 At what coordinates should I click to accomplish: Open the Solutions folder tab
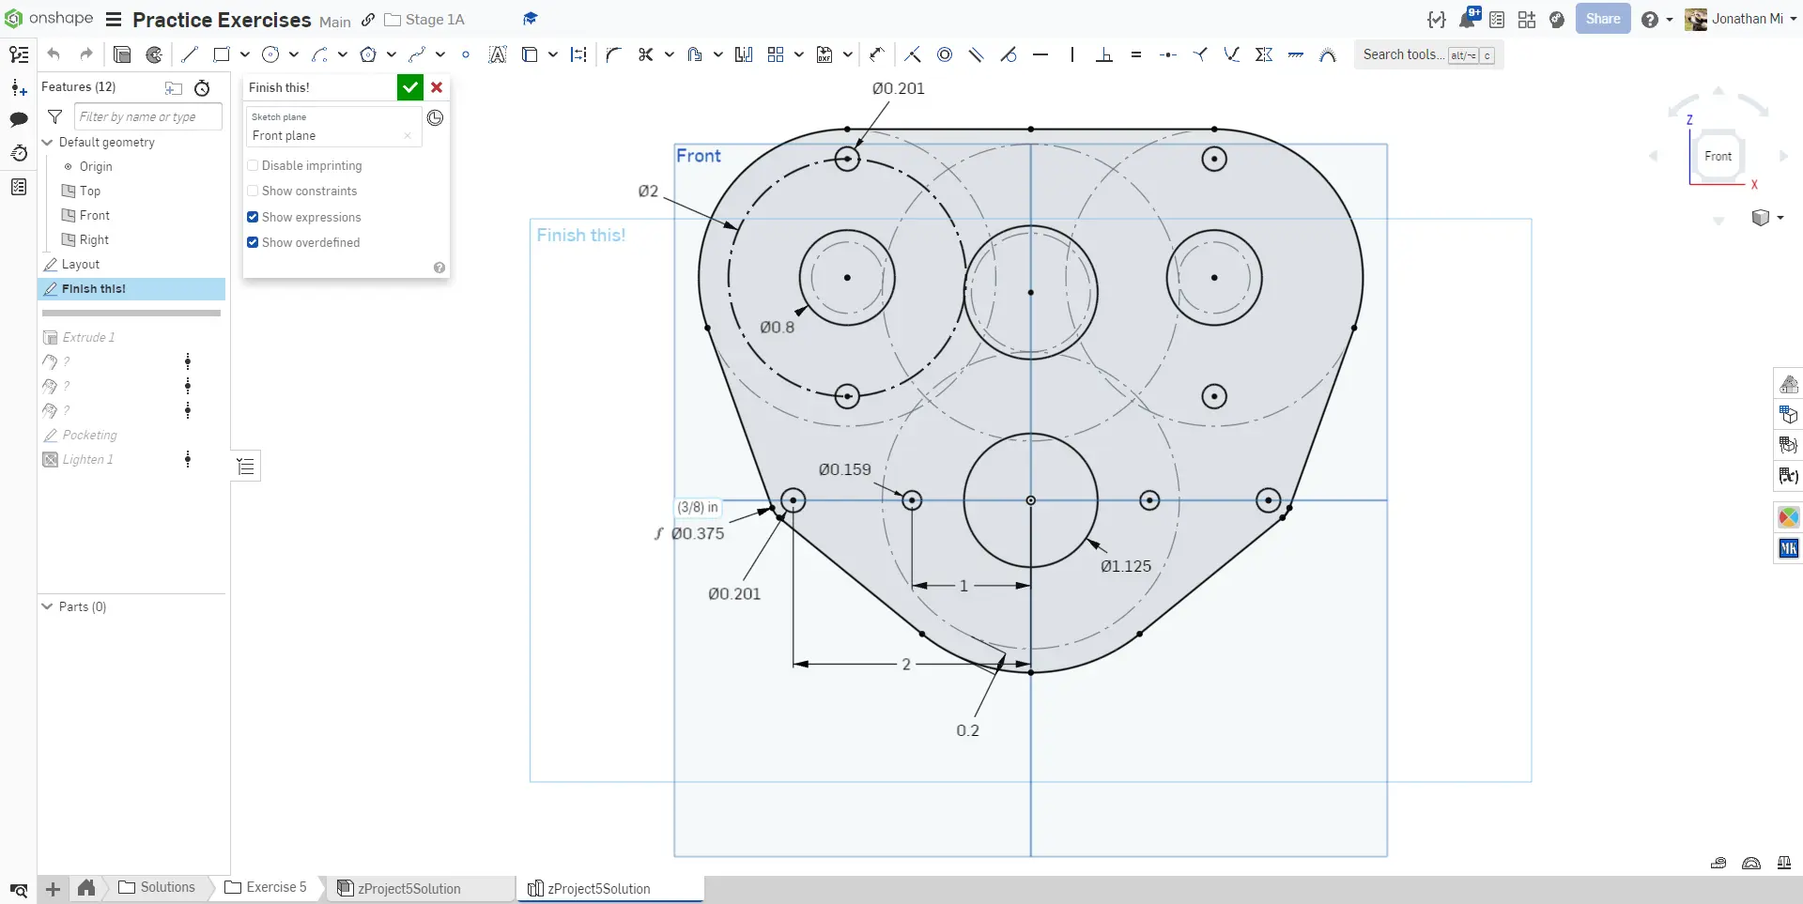(158, 887)
